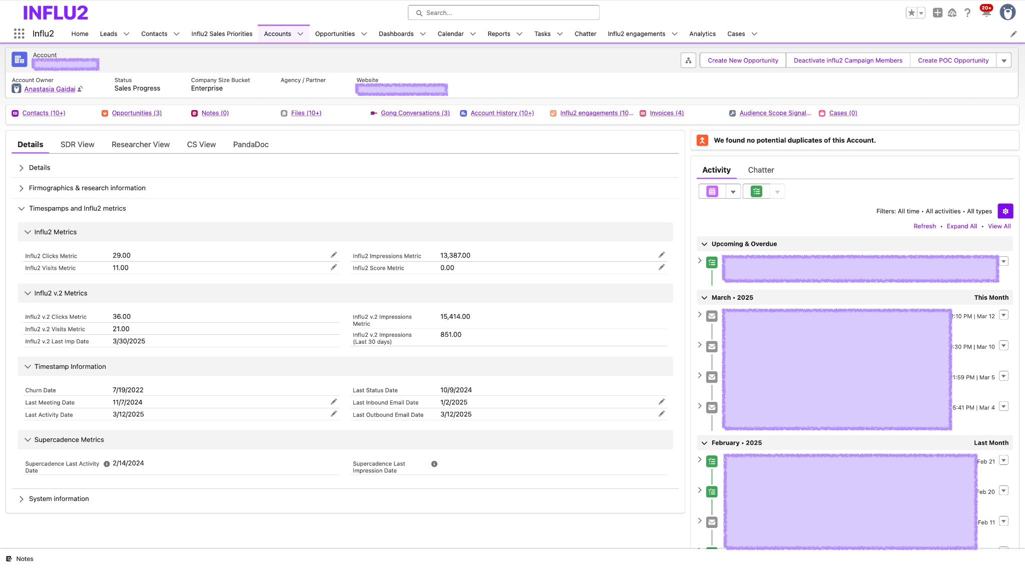Click Create POC Opportunity button
This screenshot has height=568, width=1025.
click(x=953, y=61)
